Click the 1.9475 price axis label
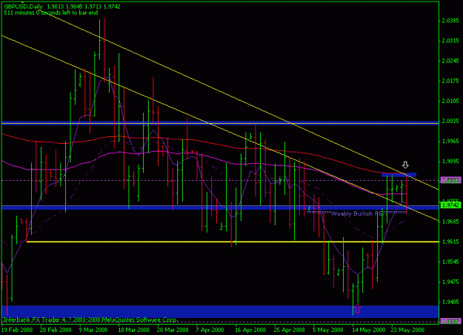 [x=450, y=282]
